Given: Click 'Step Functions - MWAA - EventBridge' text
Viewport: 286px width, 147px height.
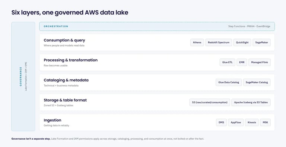Looking at the screenshot, I should pyautogui.click(x=249, y=26).
